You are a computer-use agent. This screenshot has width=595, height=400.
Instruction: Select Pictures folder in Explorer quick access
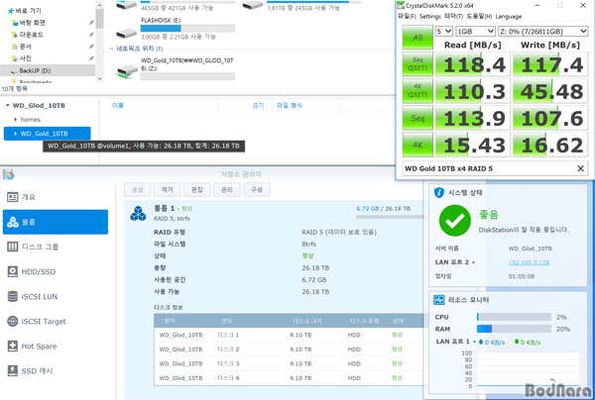pyautogui.click(x=22, y=58)
